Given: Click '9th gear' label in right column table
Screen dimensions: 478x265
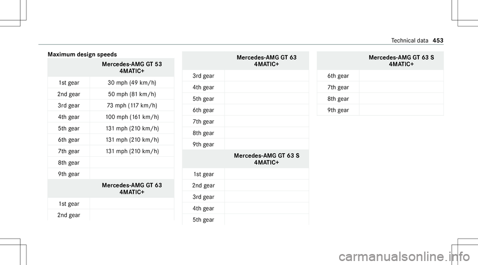Looking at the screenshot, I should (338, 110).
